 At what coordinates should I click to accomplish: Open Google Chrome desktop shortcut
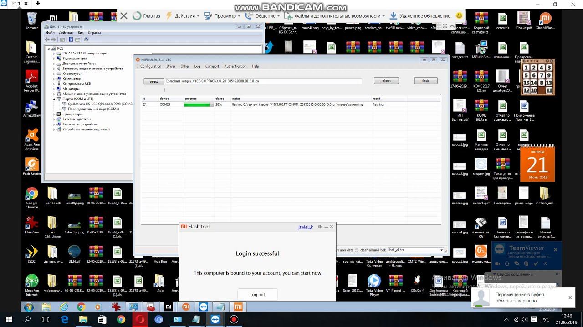tap(31, 198)
